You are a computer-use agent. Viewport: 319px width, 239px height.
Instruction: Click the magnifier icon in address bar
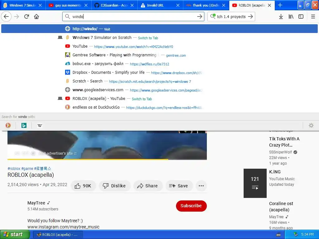[67, 16]
